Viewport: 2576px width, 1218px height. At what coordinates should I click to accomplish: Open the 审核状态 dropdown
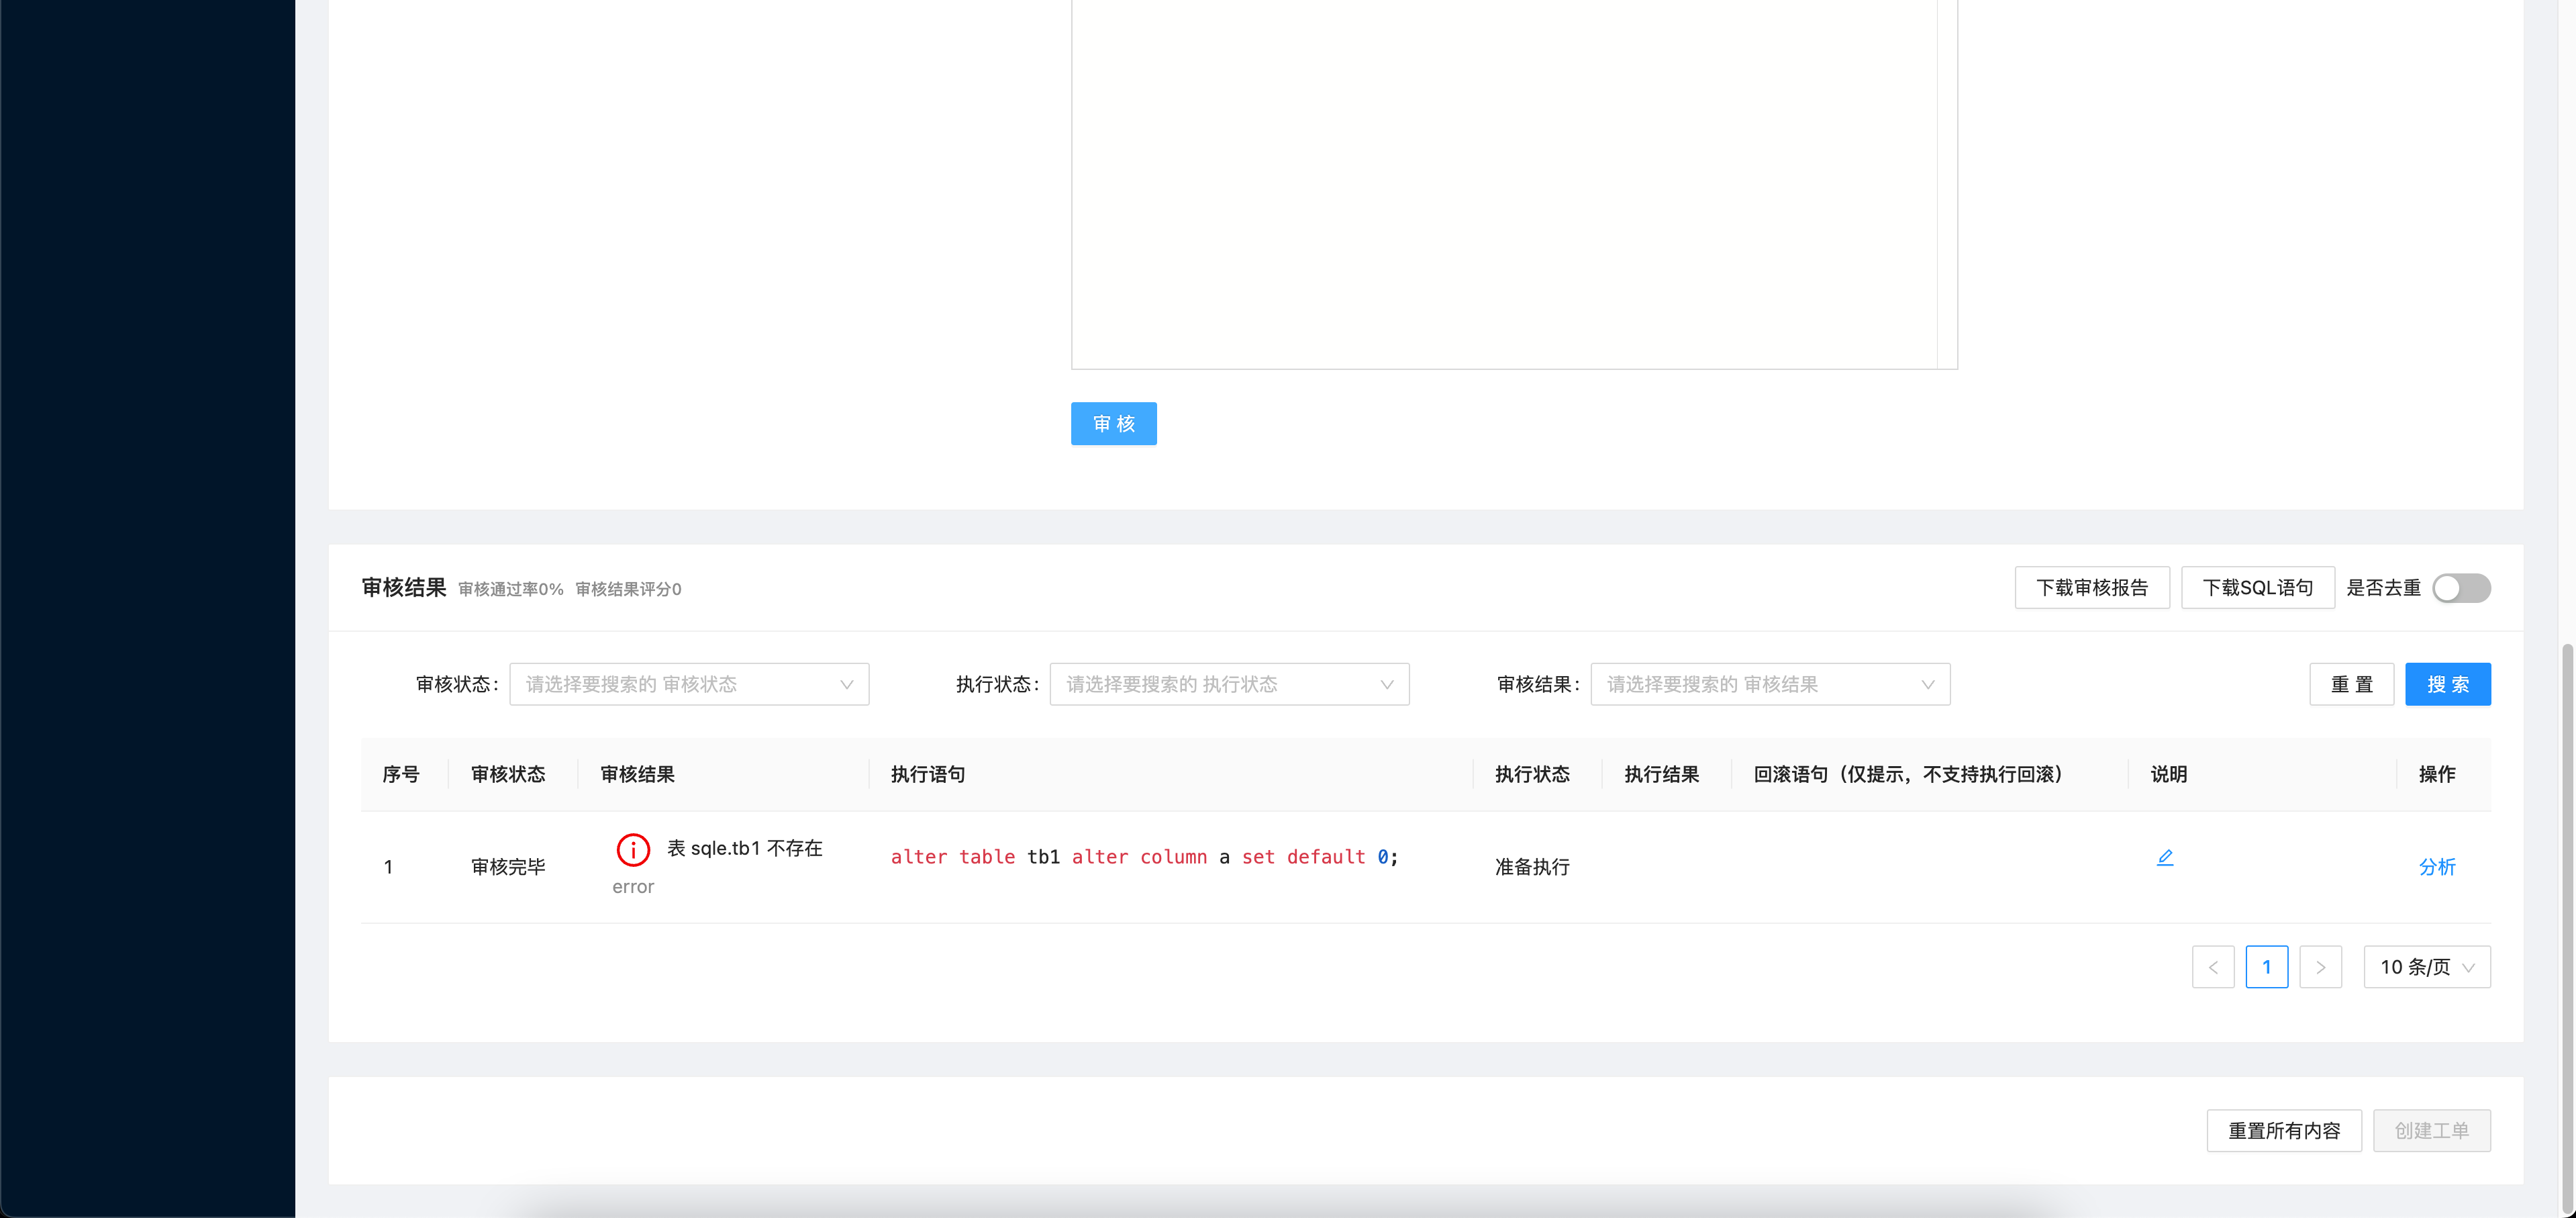[689, 684]
